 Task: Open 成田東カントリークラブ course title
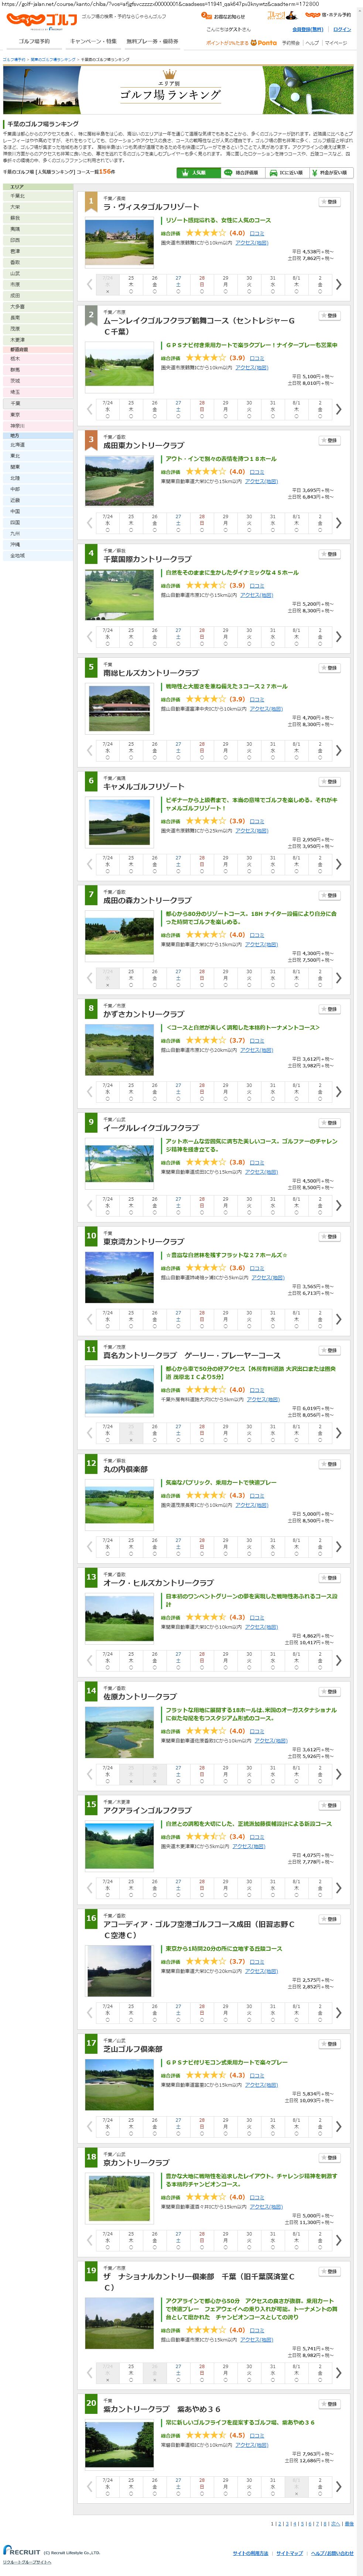(x=144, y=445)
